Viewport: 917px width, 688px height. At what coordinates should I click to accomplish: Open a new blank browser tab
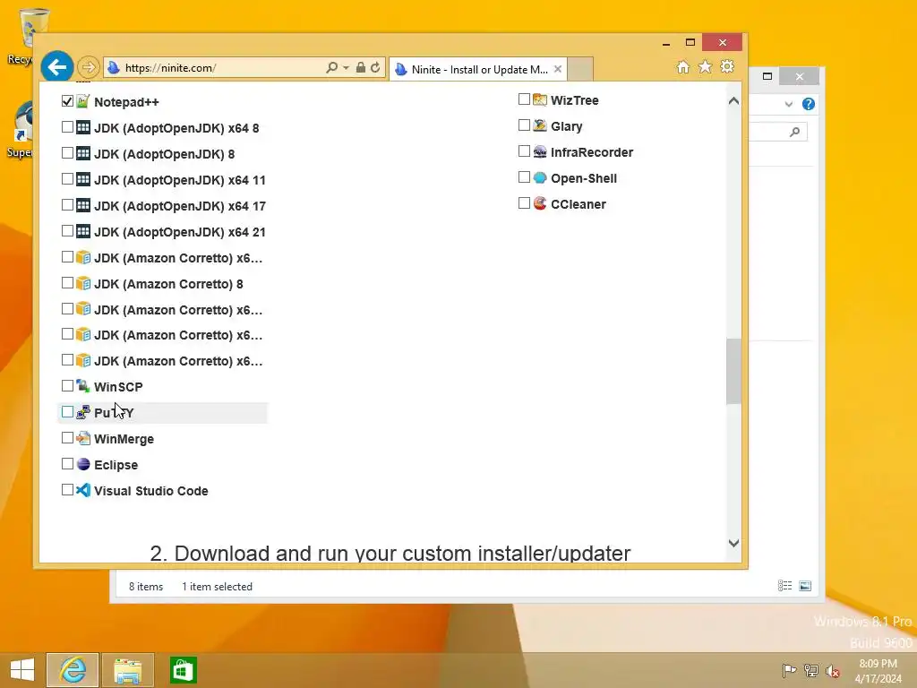pyautogui.click(x=580, y=69)
